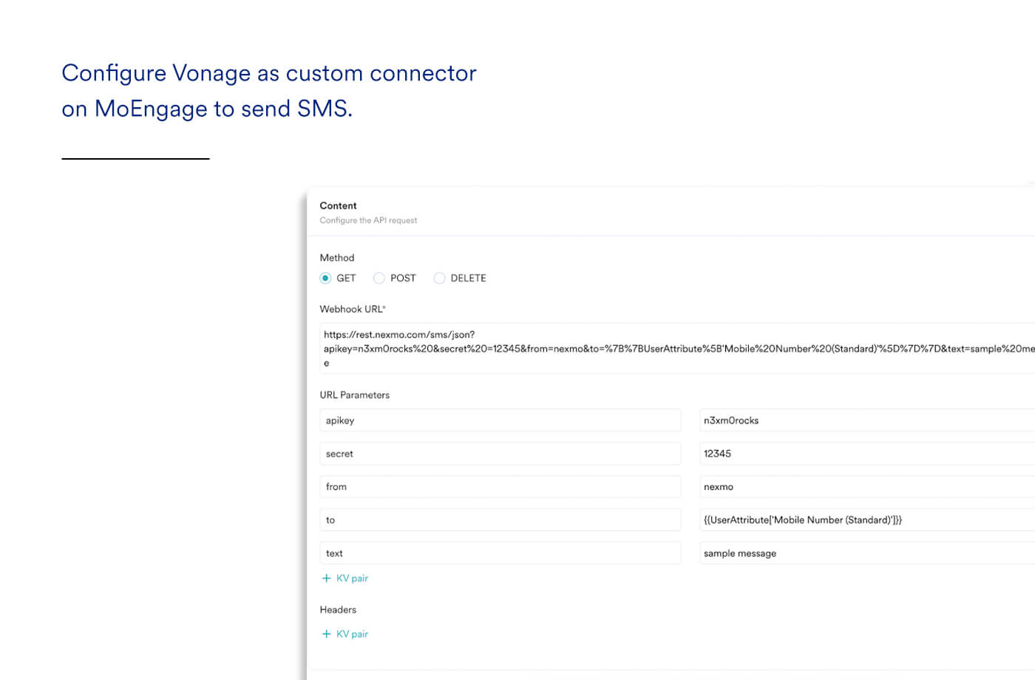Edit the 12345 secret value field
Image resolution: width=1035 pixels, height=680 pixels.
(867, 454)
